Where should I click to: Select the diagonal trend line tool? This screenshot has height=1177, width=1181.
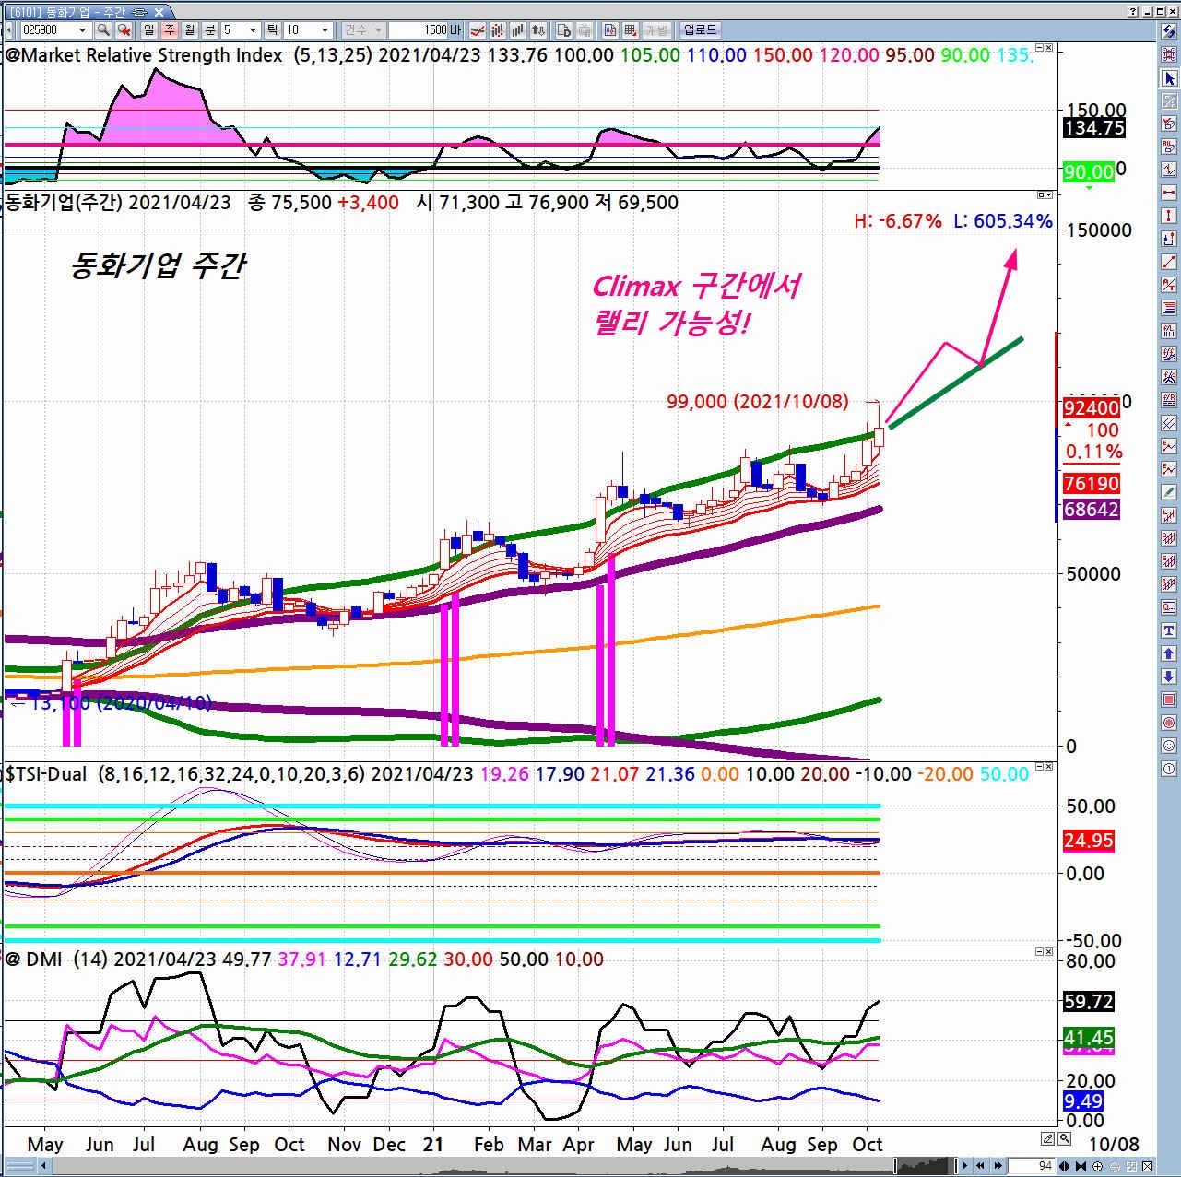point(1169,263)
